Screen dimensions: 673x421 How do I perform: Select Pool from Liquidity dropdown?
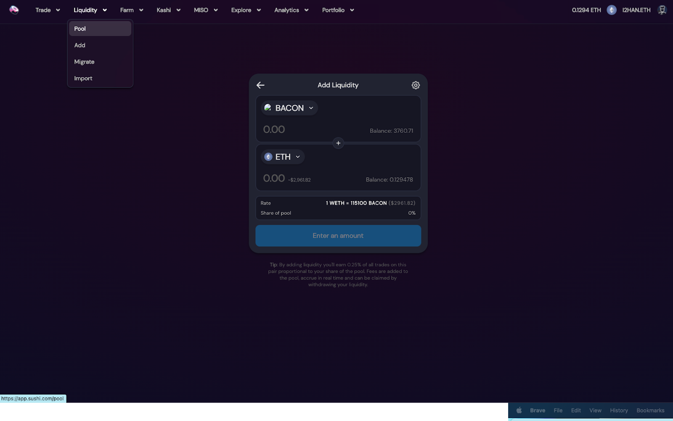(100, 29)
